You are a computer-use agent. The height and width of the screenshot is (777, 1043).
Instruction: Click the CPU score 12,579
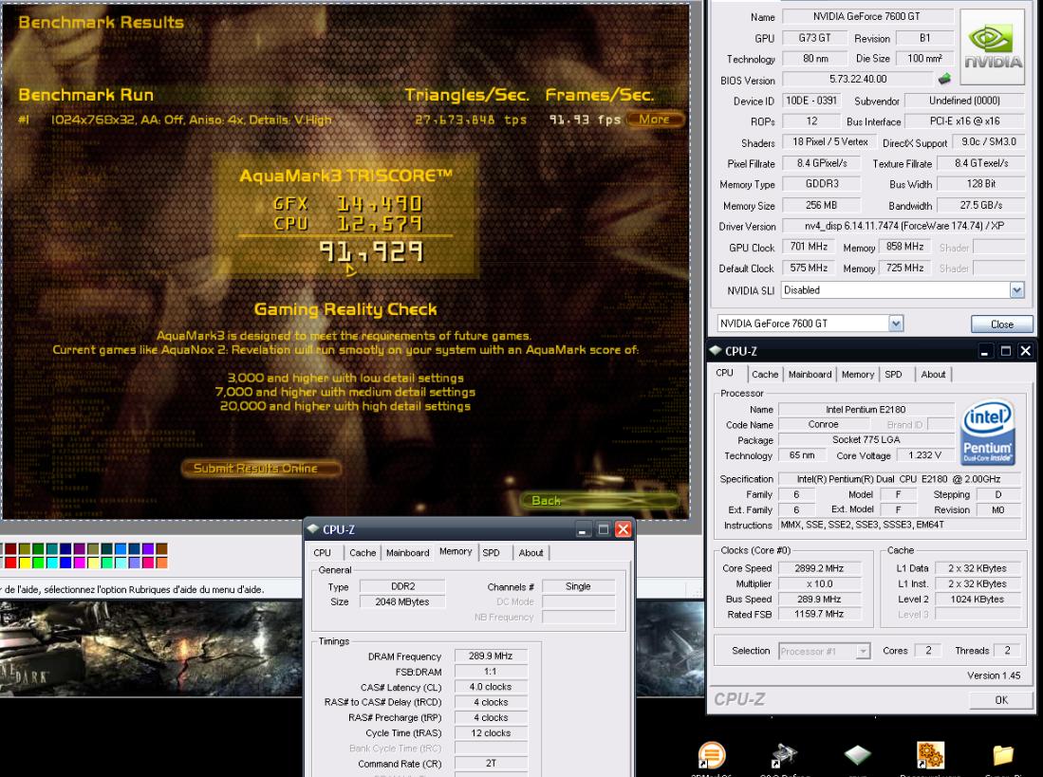pos(380,223)
